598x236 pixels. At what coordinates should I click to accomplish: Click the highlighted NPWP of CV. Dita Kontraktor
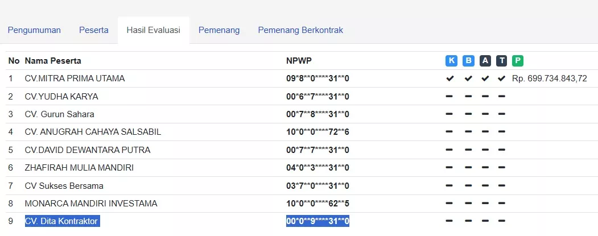[317, 221]
